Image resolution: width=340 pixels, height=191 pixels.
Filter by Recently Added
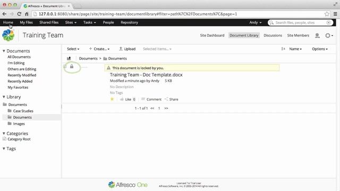coord(20,81)
